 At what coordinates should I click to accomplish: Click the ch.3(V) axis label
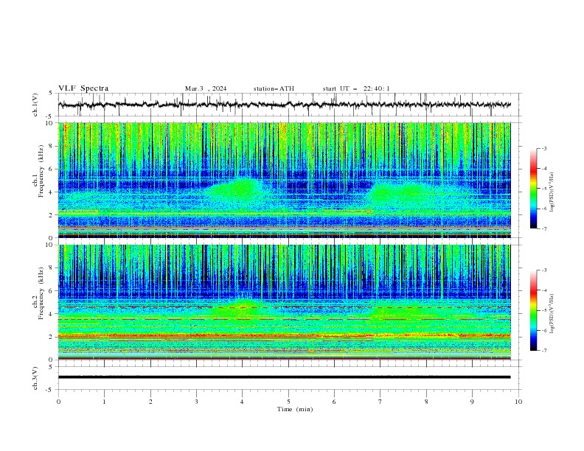[x=35, y=378]
